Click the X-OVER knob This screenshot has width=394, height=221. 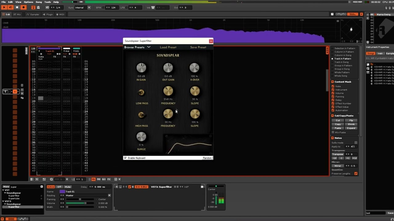195,68
